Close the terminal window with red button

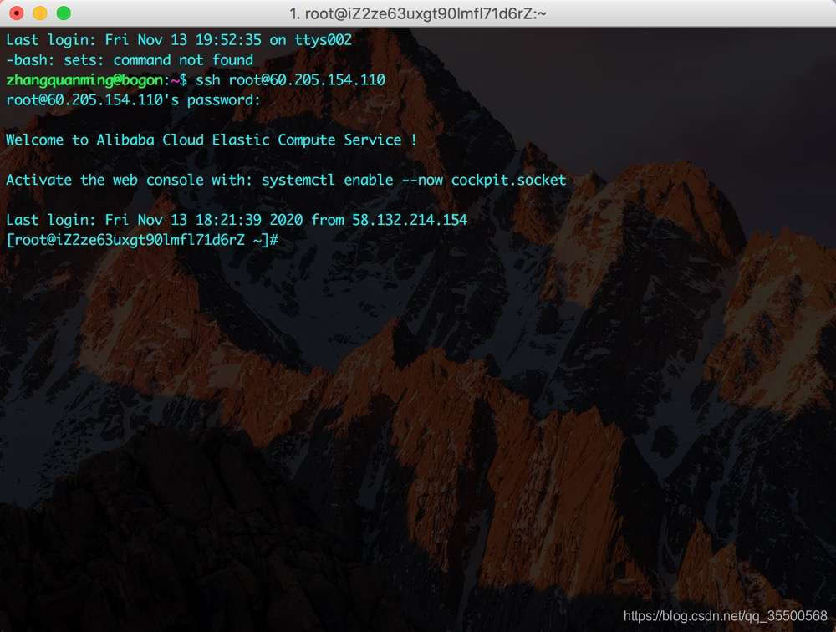pos(17,13)
